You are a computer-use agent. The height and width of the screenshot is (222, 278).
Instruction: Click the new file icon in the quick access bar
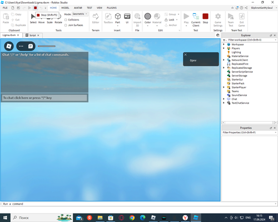13,8
